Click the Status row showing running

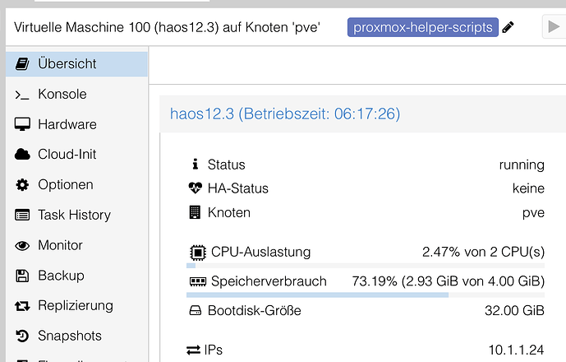366,165
